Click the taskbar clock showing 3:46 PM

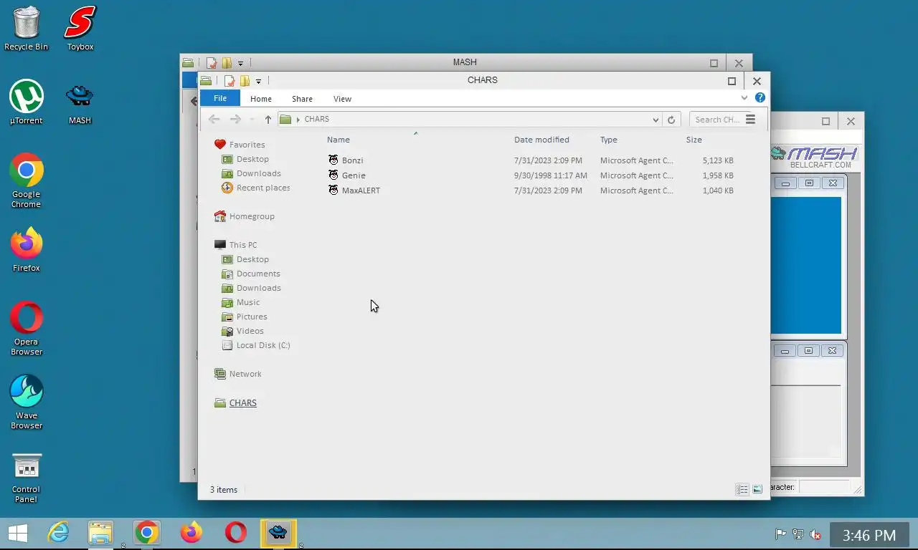point(869,536)
